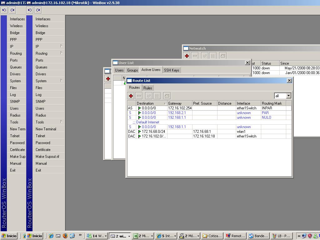Open the Firefox quick launch icon
The width and height of the screenshot is (320, 240).
65,236
